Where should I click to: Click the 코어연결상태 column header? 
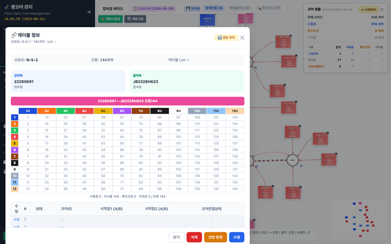[x=211, y=209]
